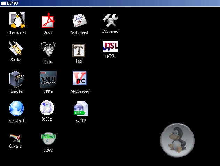Screen dimensions: 220x166
Task: Open DSLpanel wrench and hammer icon
Action: pyautogui.click(x=110, y=20)
